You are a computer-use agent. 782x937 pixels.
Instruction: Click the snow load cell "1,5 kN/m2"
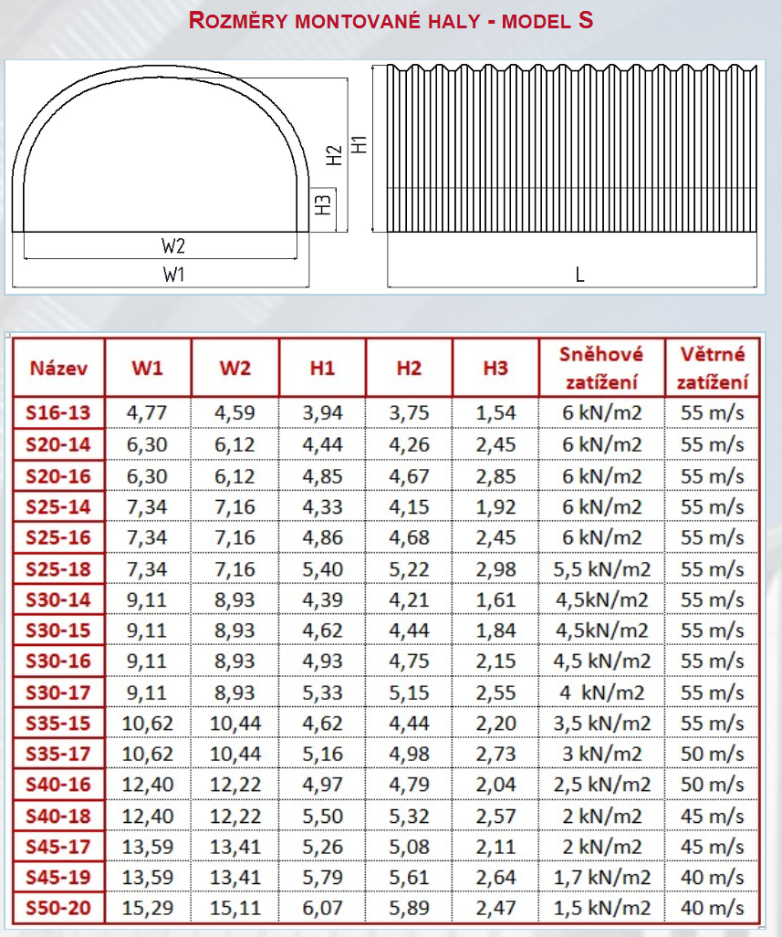pyautogui.click(x=601, y=908)
